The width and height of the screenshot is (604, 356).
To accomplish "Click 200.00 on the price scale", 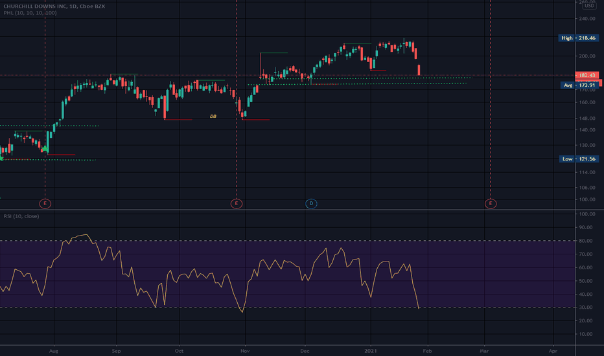I will point(587,56).
